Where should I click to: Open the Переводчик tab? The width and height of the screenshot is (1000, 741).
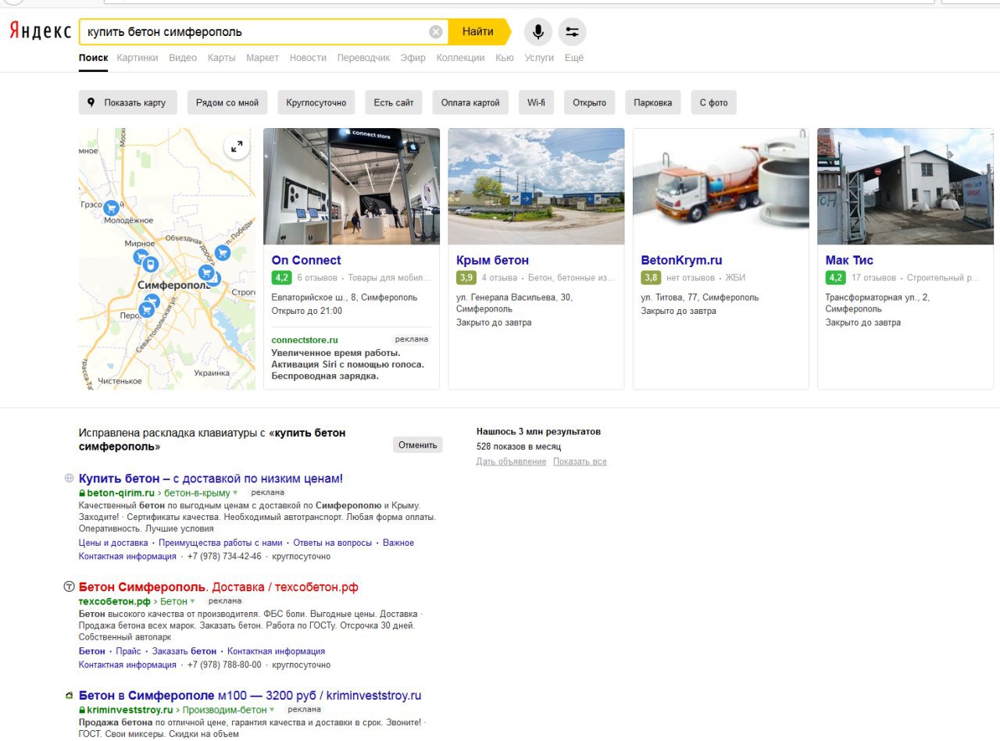click(363, 58)
